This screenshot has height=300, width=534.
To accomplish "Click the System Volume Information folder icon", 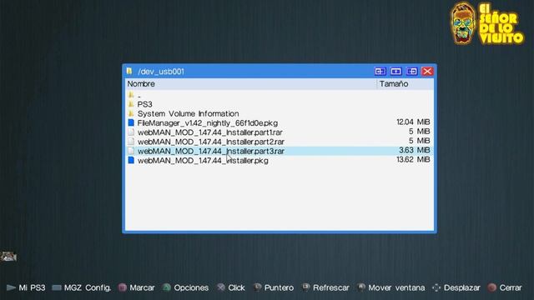I will coord(131,113).
